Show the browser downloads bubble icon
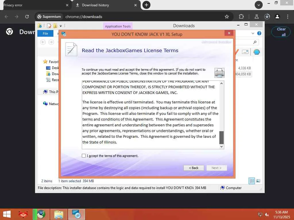Viewport: 294px width, 220px height. pyautogui.click(x=267, y=17)
